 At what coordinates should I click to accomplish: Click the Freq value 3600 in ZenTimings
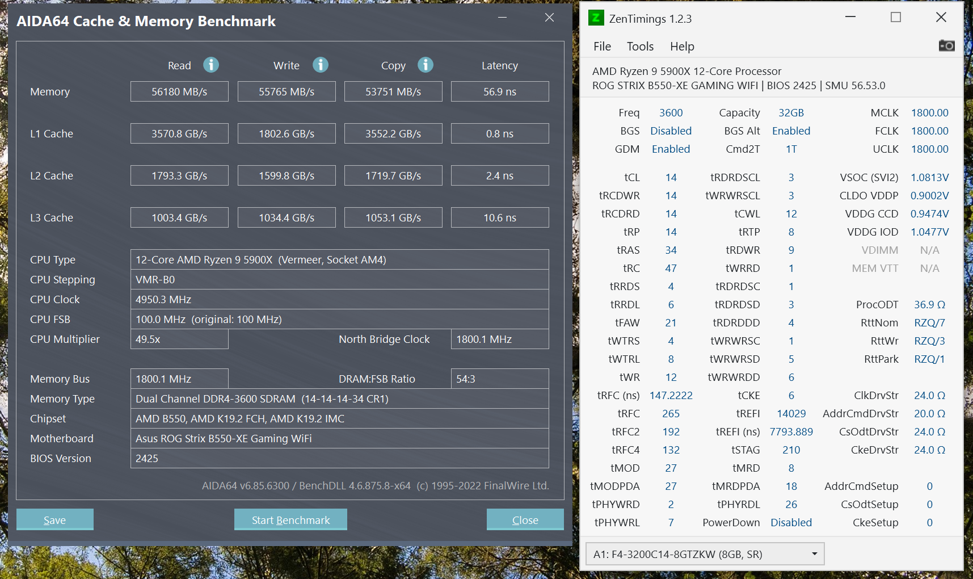coord(671,113)
